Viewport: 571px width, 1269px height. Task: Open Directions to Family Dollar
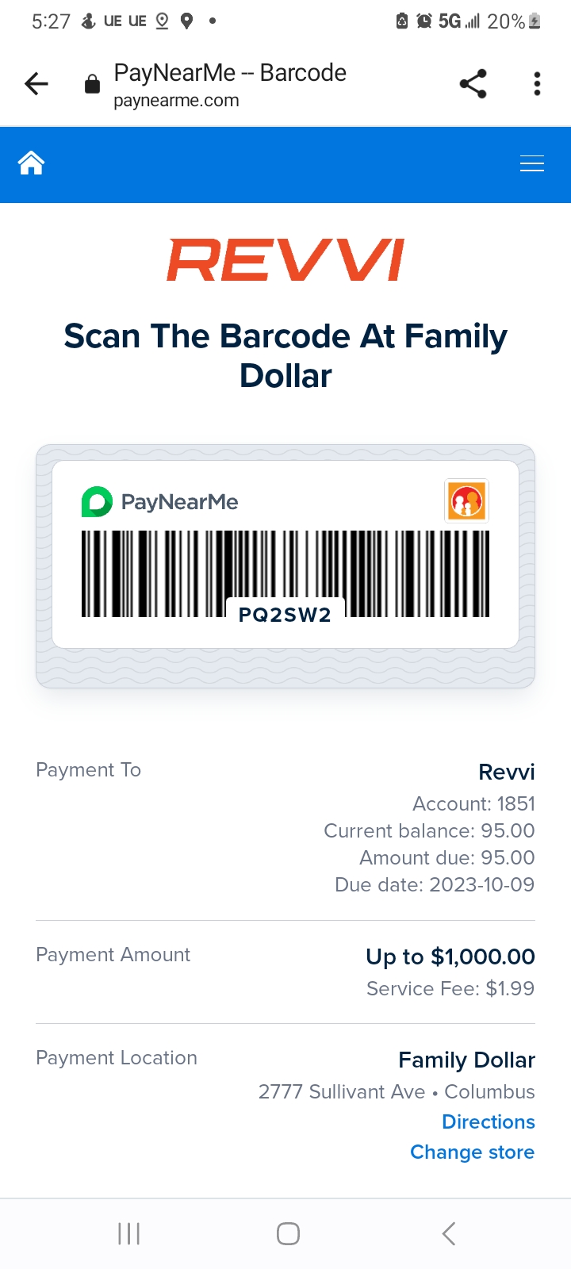click(x=488, y=1121)
